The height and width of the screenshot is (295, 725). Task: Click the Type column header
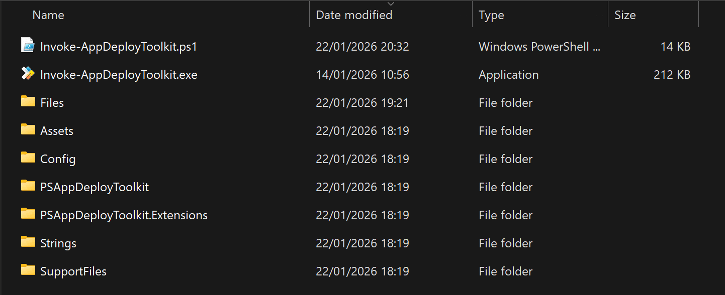[x=491, y=15]
